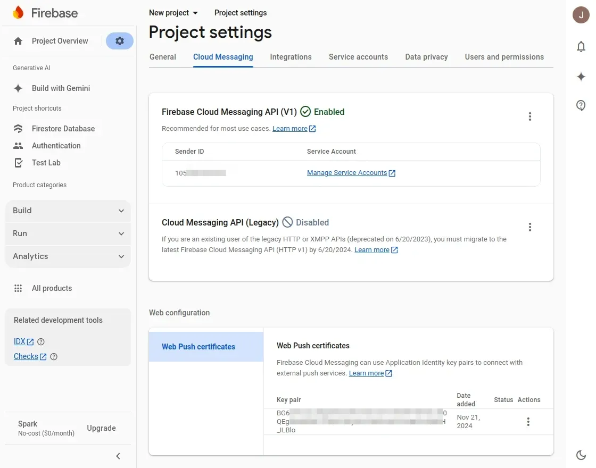Open the user account avatar J
596x468 pixels.
coord(581,15)
